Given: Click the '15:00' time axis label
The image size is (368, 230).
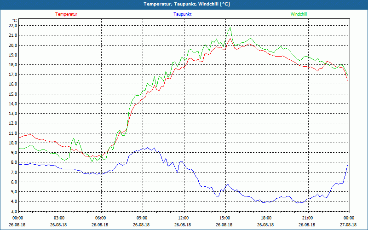Looking at the screenshot, I should pos(224,218).
